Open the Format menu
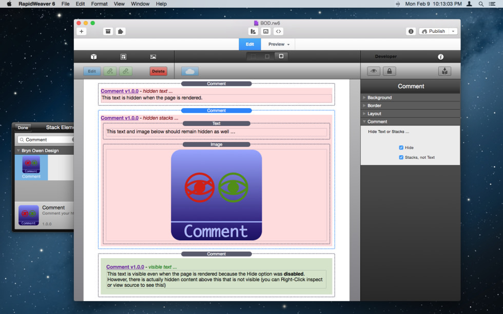Screen dimensions: 503x314 click(99, 4)
